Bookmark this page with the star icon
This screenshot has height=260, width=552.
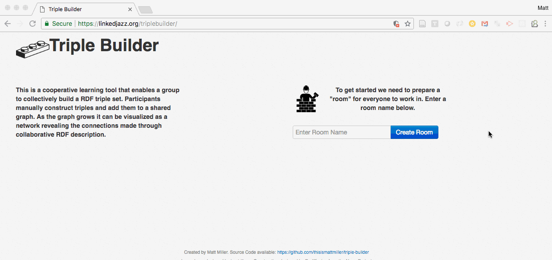tap(408, 24)
